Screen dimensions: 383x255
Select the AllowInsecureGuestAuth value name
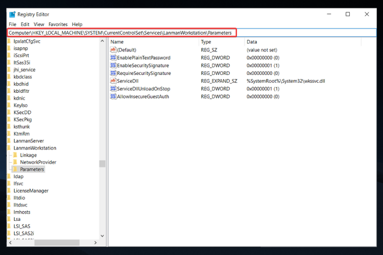coord(143,96)
